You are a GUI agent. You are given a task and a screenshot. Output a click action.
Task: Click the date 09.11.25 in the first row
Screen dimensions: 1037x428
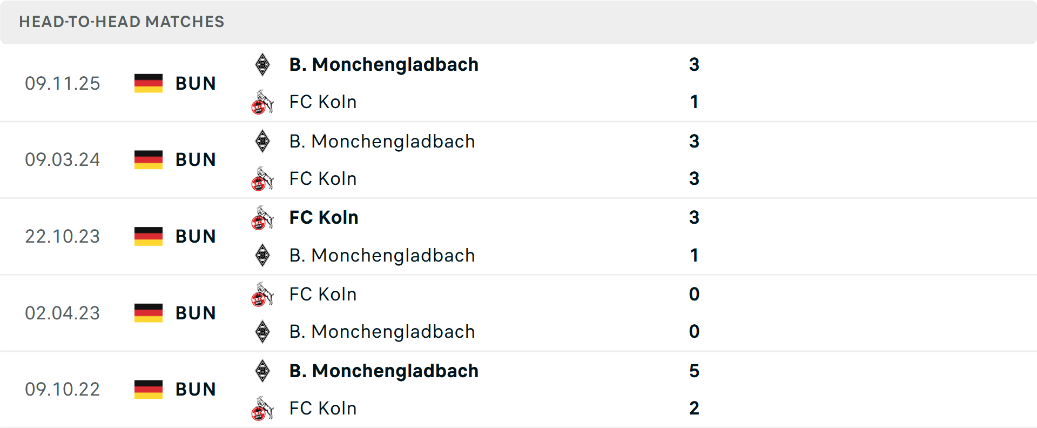[63, 83]
